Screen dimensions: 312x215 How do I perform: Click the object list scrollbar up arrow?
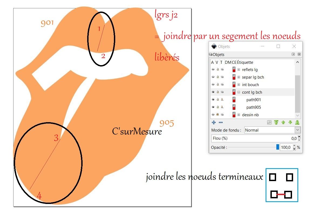tap(297, 62)
